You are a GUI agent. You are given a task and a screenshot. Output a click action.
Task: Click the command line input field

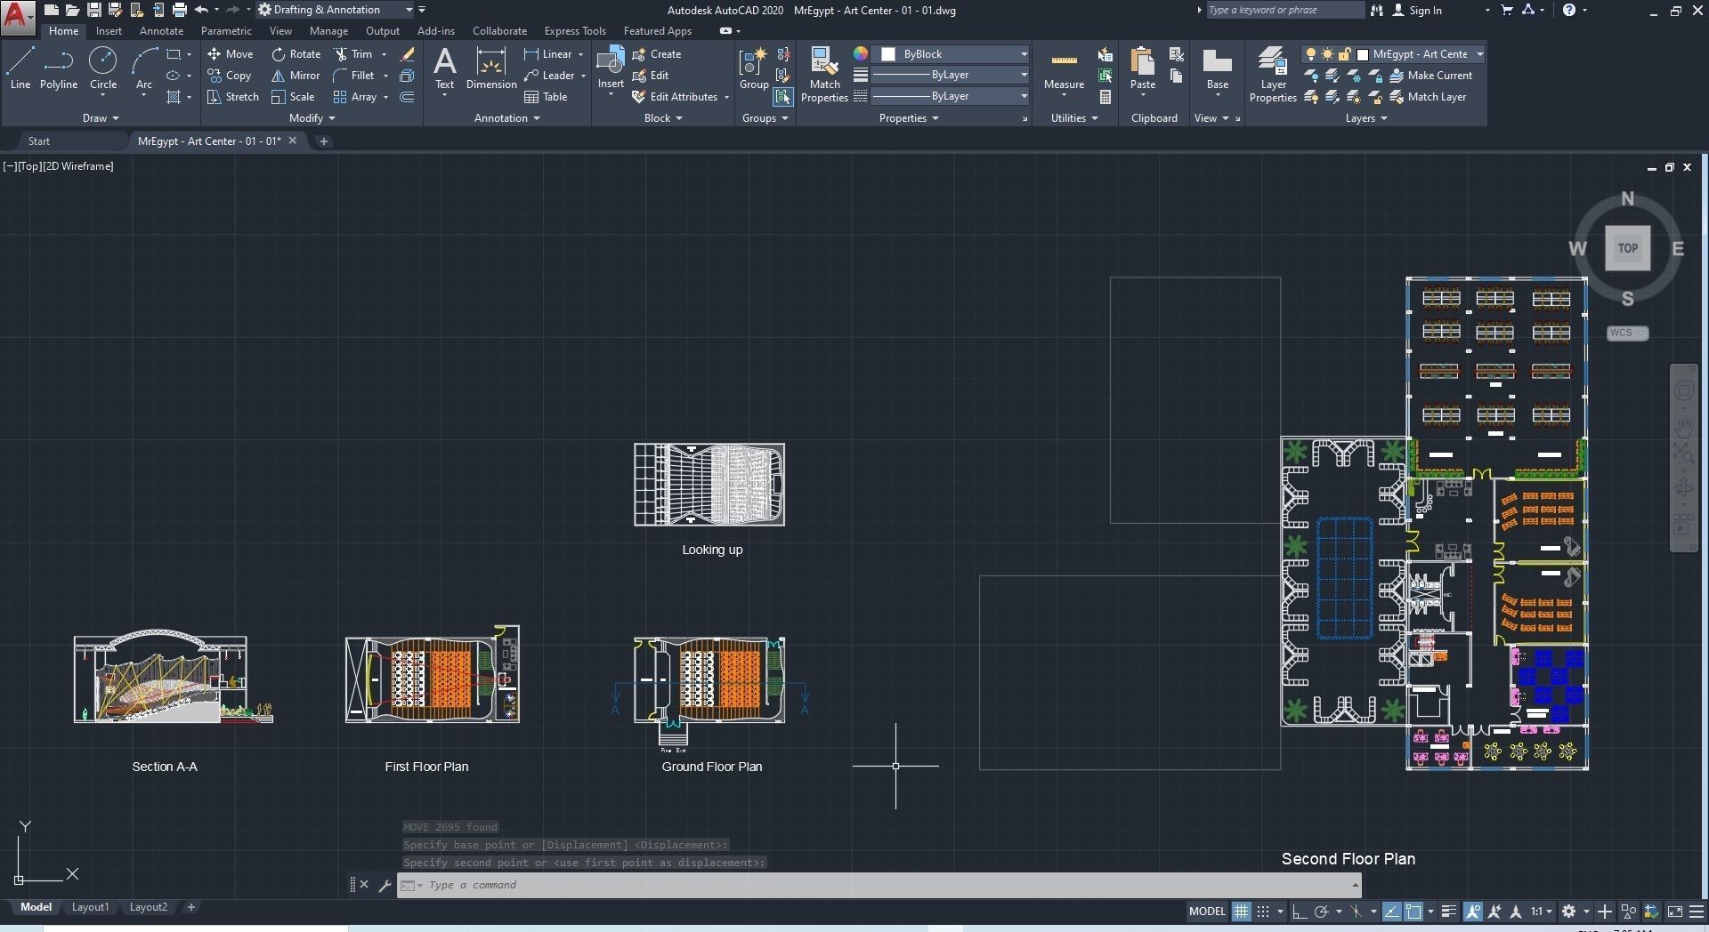point(879,886)
